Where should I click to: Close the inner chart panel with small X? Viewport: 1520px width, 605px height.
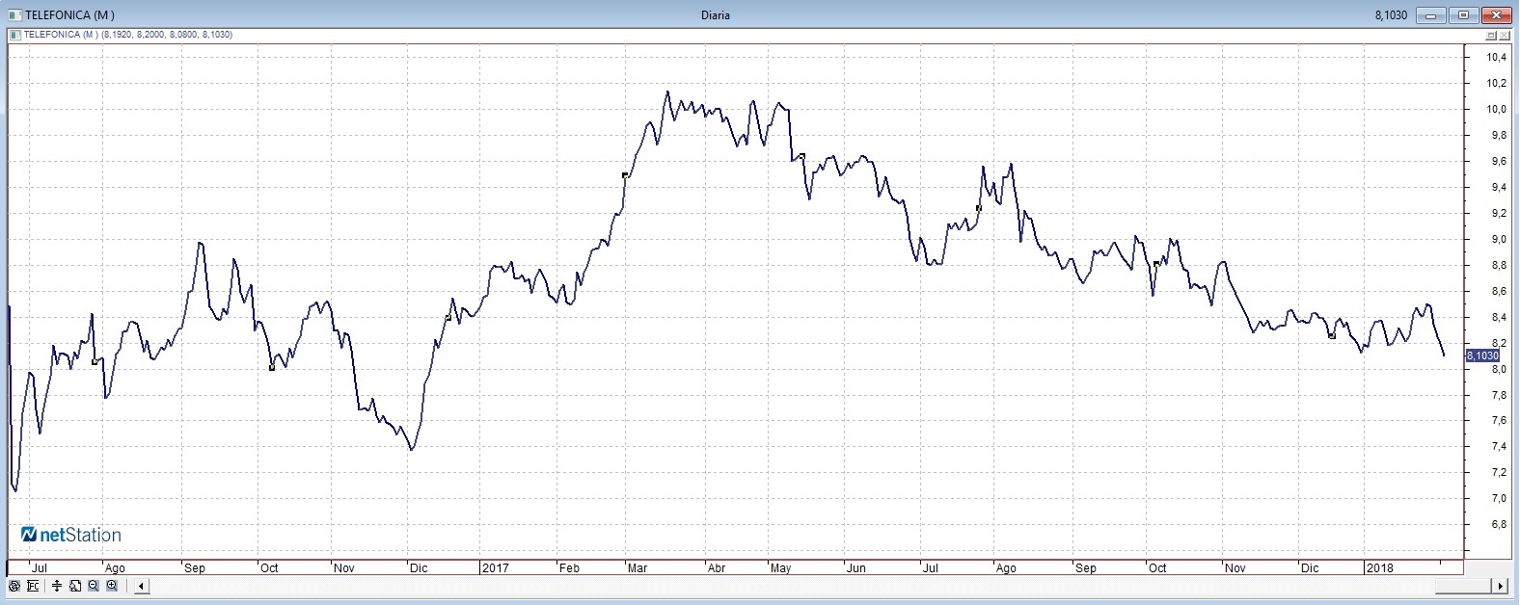tap(1506, 36)
